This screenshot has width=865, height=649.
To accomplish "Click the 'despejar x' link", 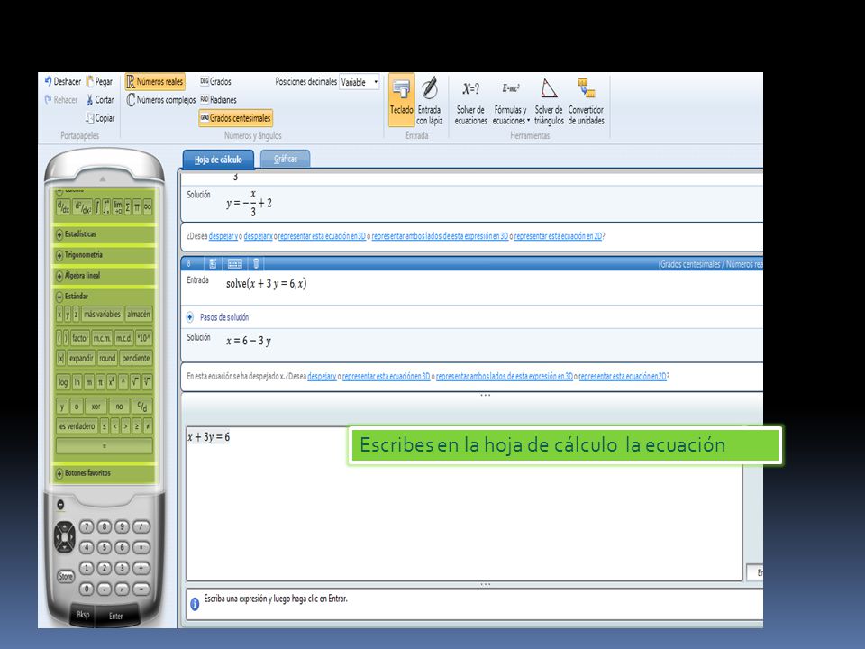I will (259, 236).
